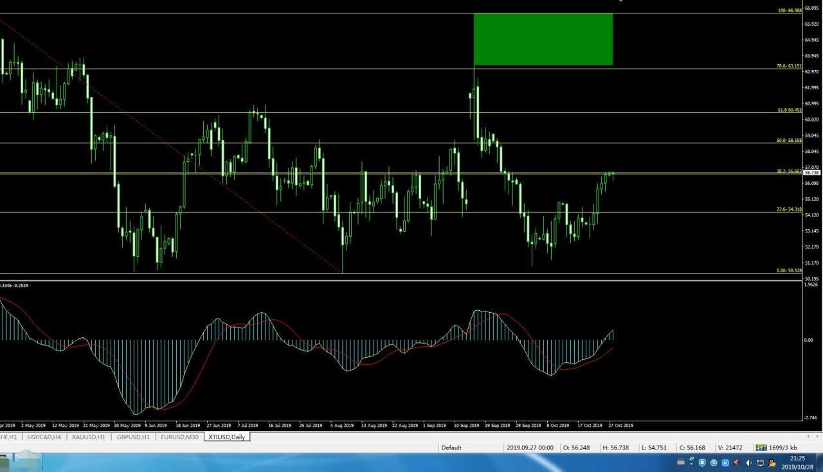Click the red muted speaker tray icon
Screen dimensions: 823x472
pos(736,462)
